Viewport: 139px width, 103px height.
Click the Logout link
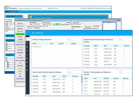tap(109, 8)
